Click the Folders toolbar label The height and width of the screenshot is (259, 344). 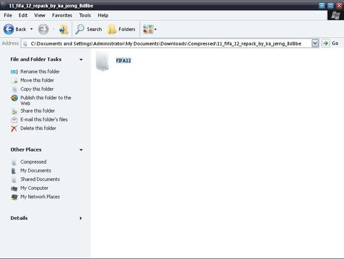click(x=127, y=29)
